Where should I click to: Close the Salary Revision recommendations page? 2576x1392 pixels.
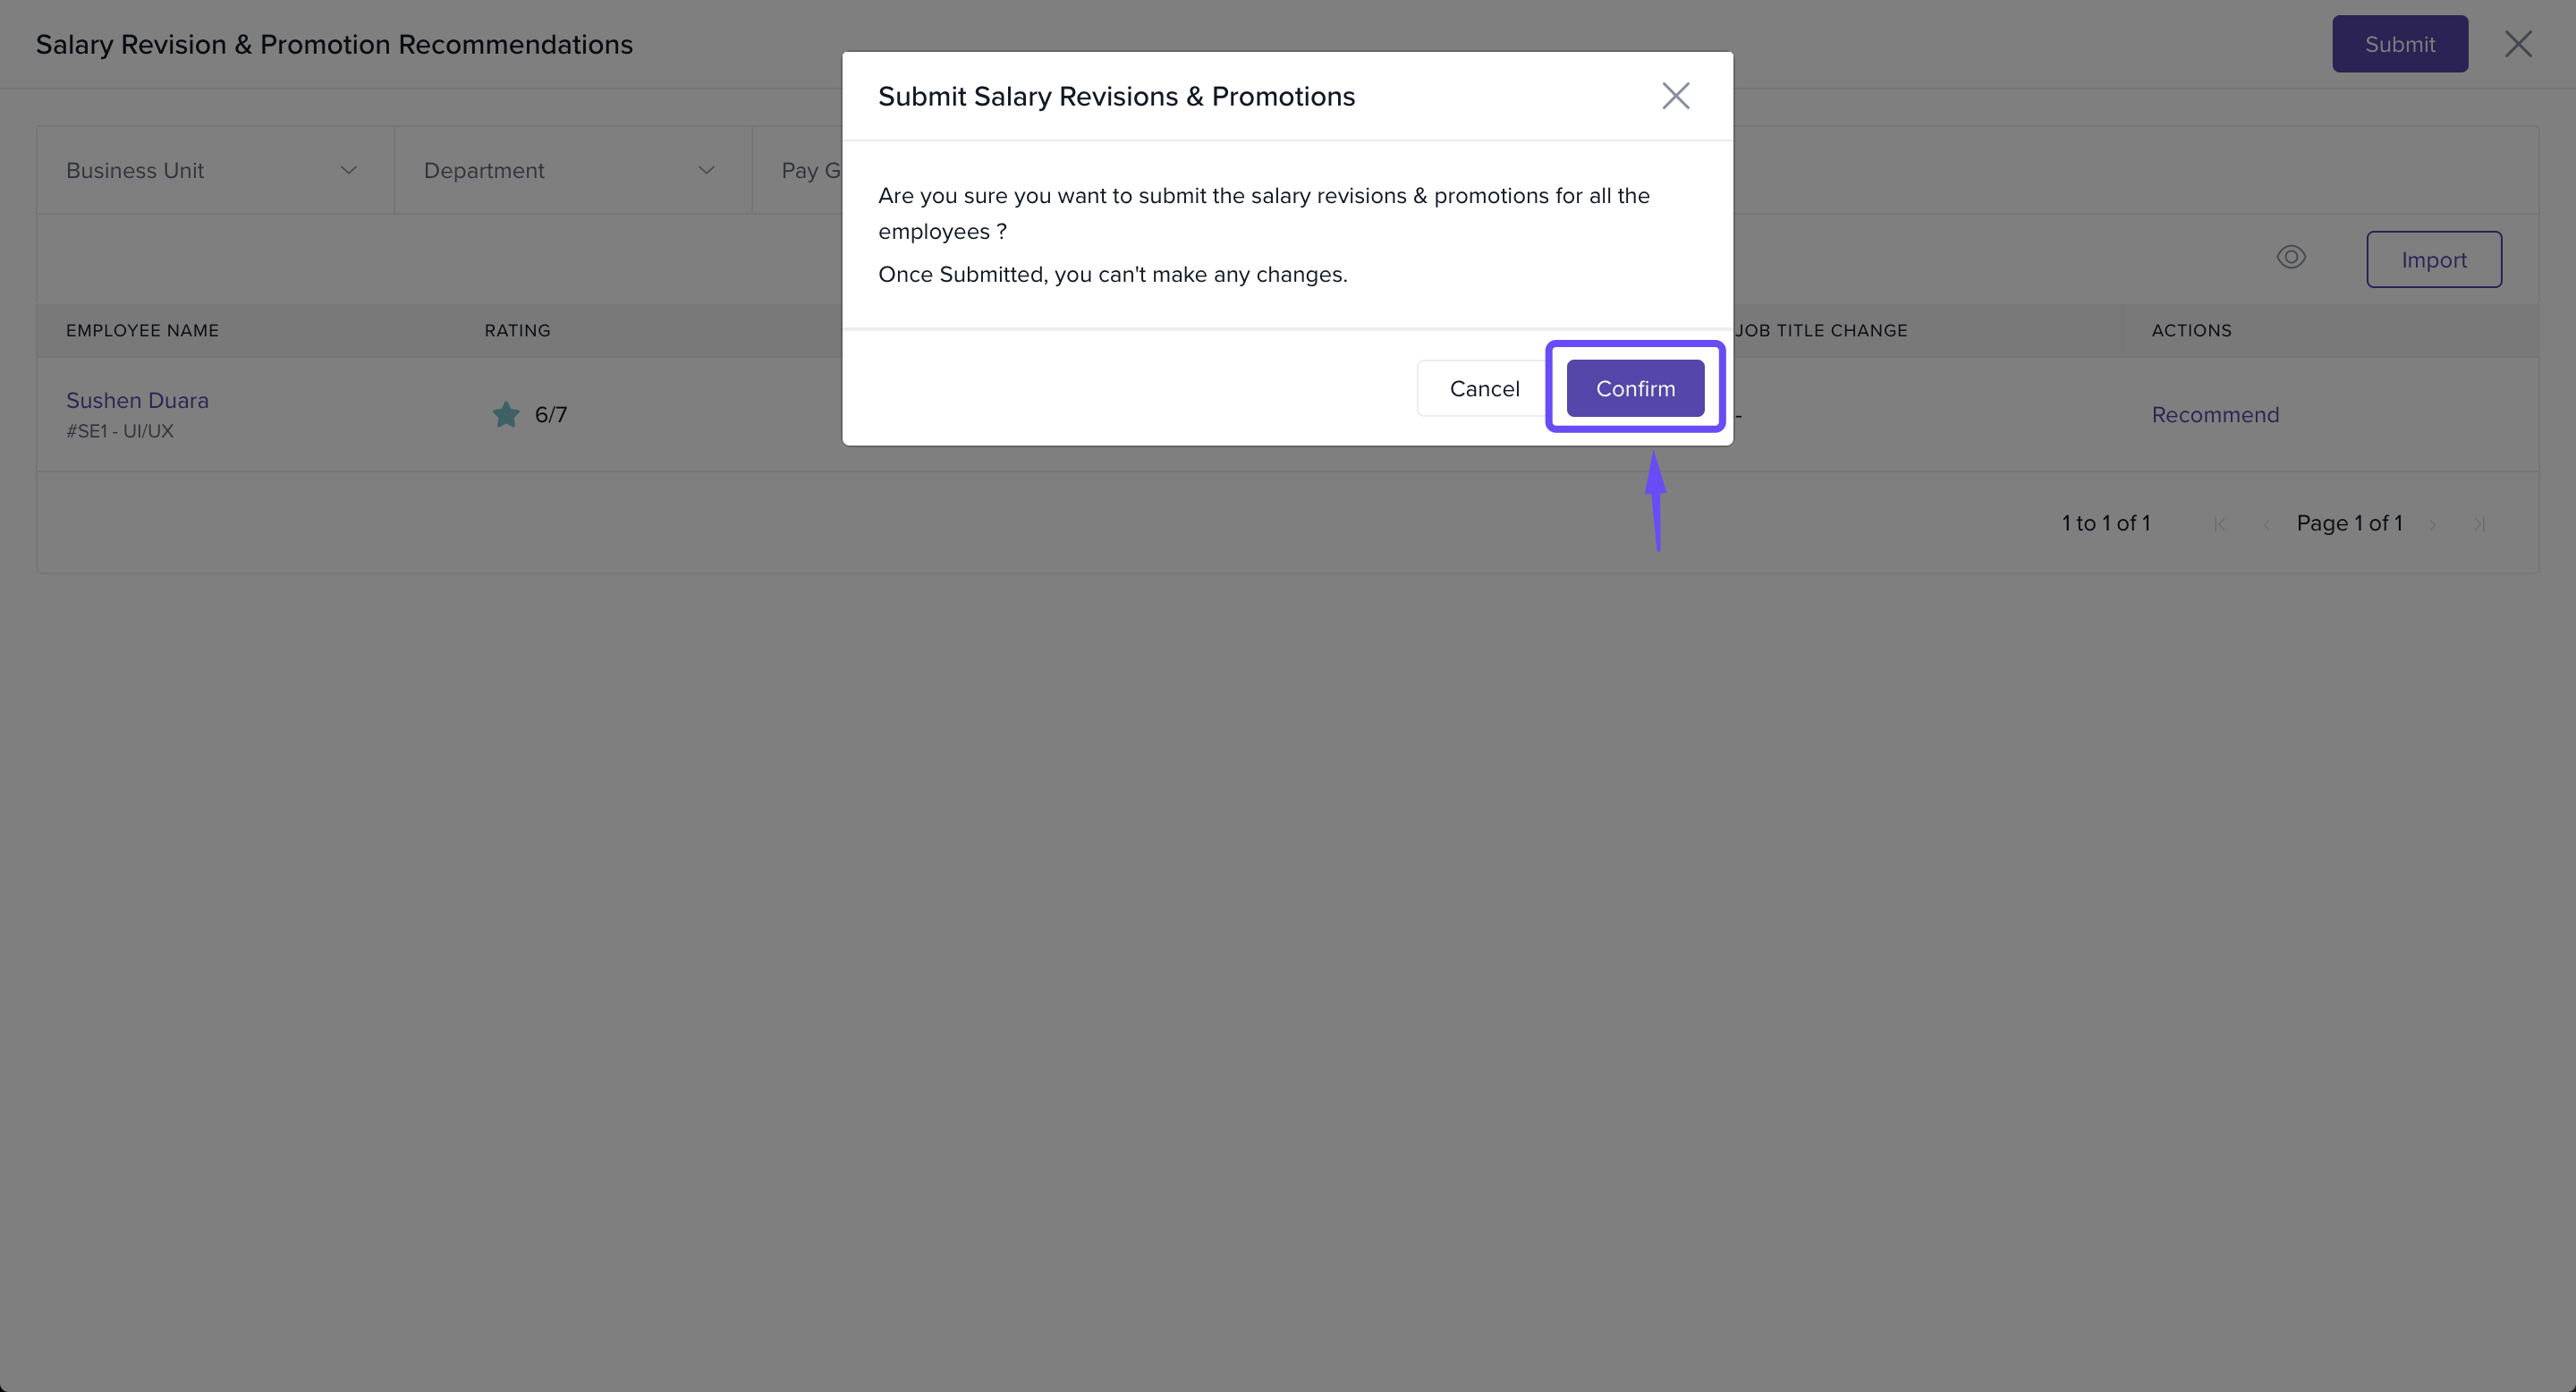pyautogui.click(x=2517, y=44)
